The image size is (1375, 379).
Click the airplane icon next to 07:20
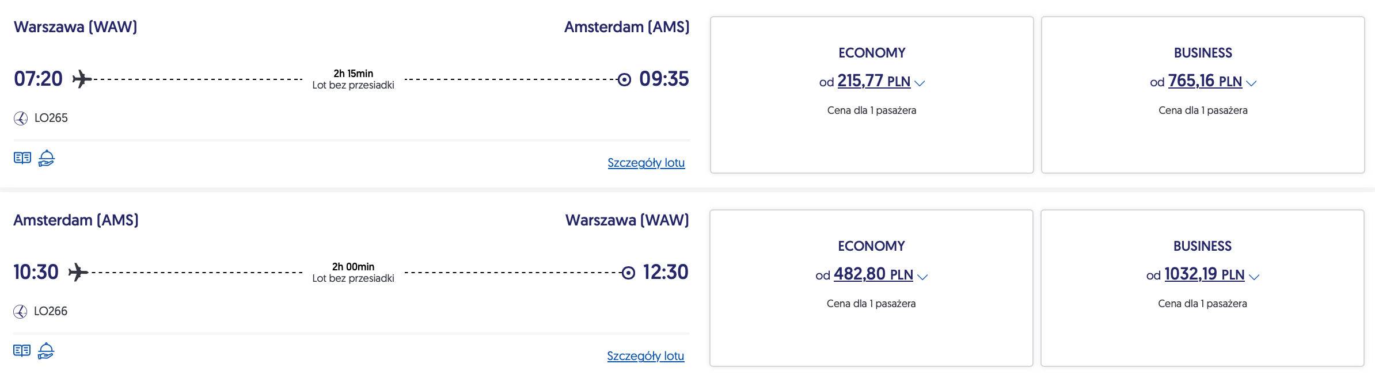click(x=82, y=79)
